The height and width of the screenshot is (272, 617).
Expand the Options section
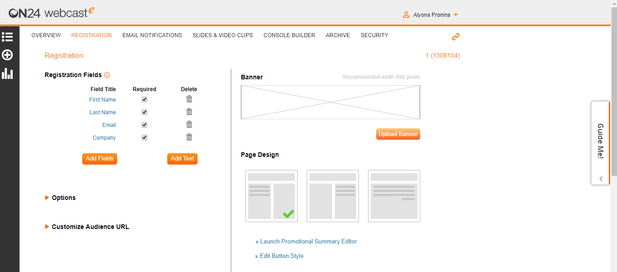(x=60, y=198)
